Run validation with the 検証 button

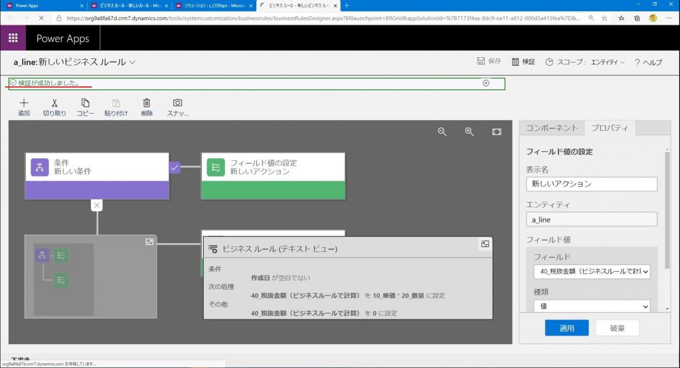523,62
